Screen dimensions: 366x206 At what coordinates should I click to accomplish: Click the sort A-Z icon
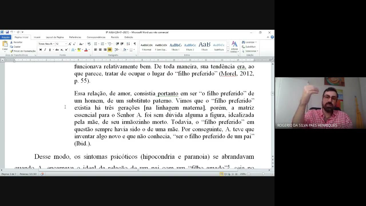click(128, 44)
